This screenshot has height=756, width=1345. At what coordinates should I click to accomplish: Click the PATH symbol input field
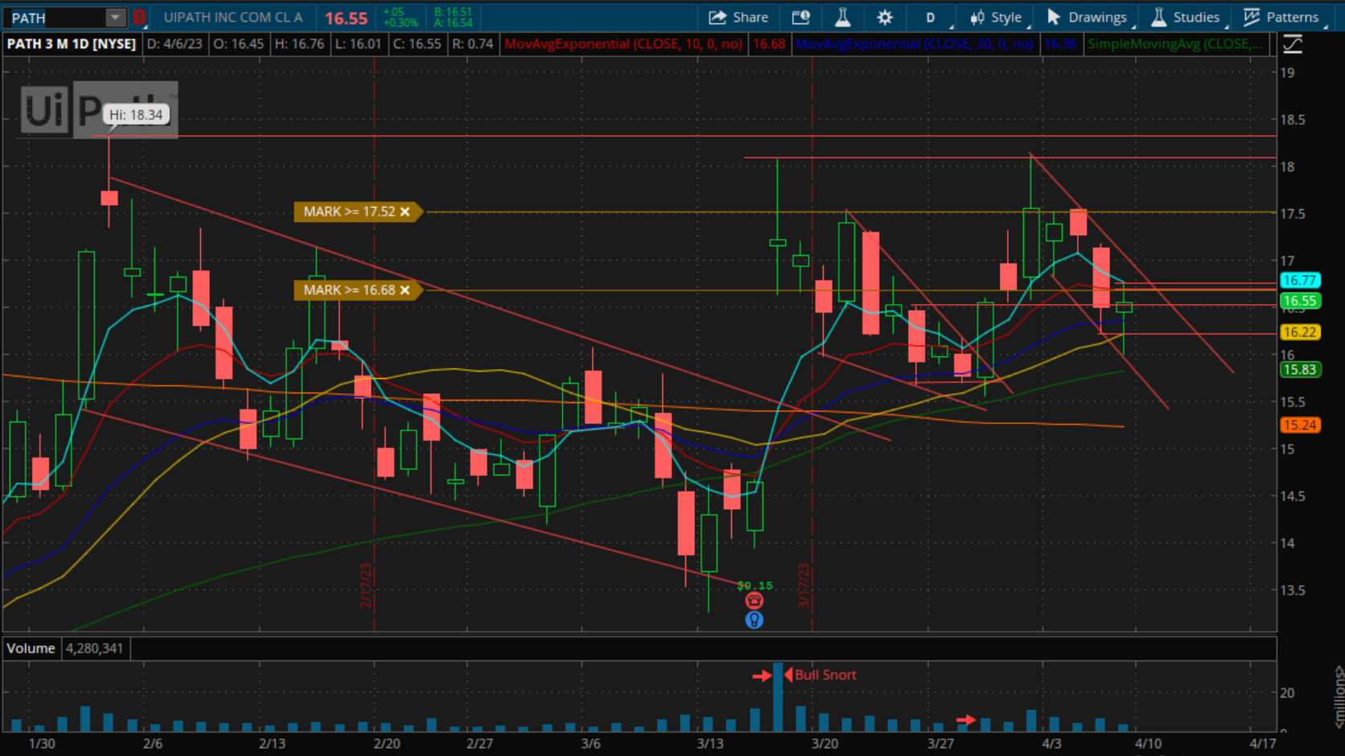click(x=56, y=17)
